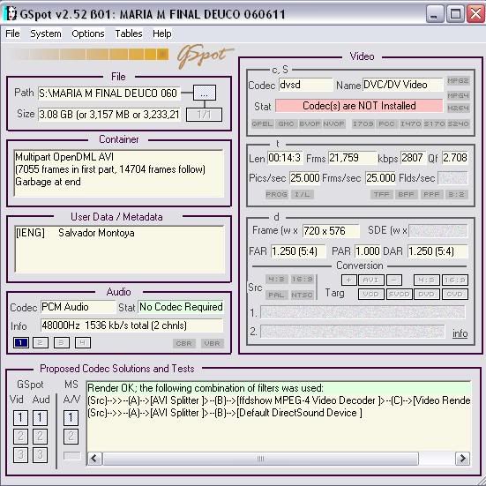Click the BVOP indicator
The width and height of the screenshot is (486, 486).
[310, 123]
